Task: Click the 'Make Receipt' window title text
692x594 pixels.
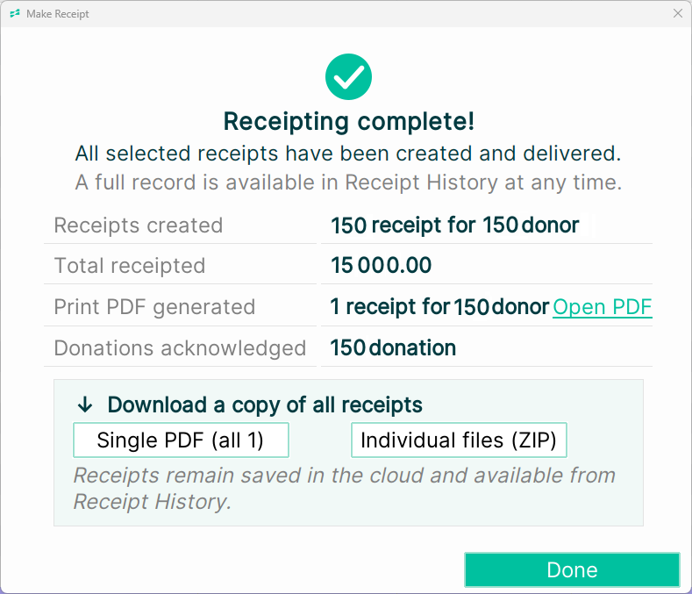Action: click(57, 14)
